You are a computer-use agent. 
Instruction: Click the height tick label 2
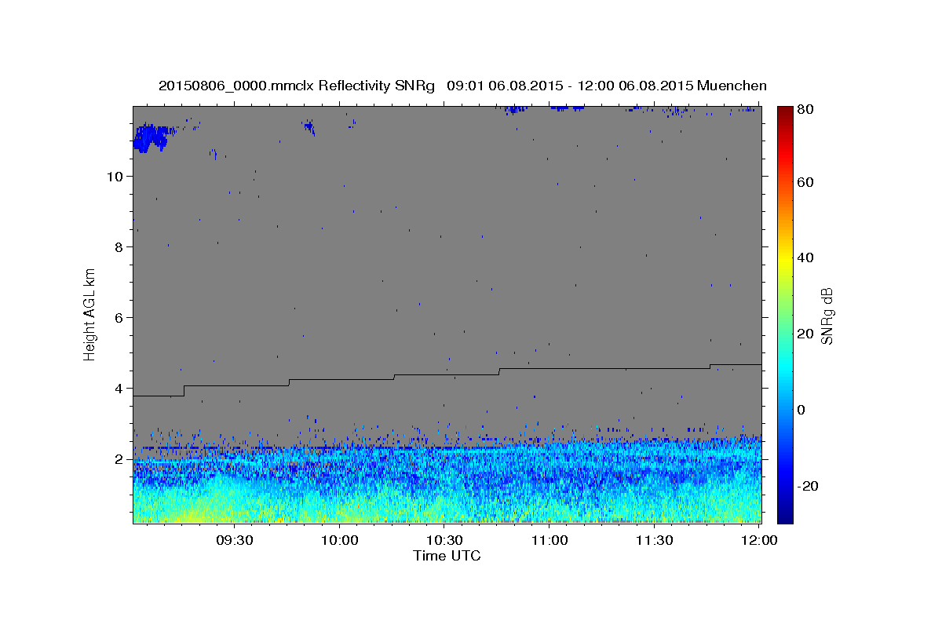coord(117,459)
